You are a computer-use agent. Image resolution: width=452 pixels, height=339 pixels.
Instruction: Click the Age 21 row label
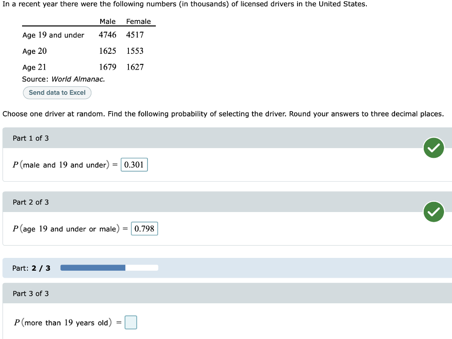pos(34,67)
